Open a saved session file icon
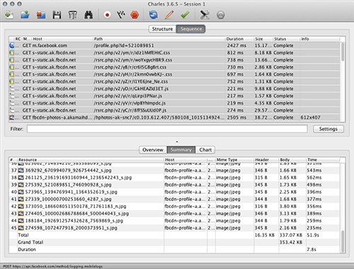This screenshot has width=354, height=269. (25, 15)
